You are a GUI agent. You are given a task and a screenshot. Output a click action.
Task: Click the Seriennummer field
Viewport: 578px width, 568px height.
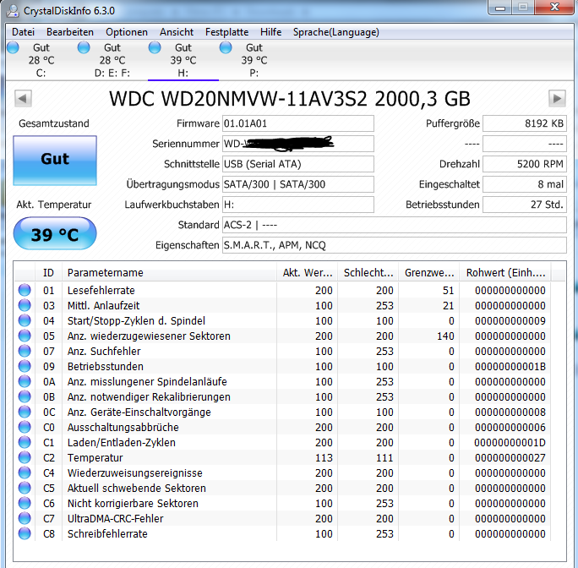pos(298,144)
